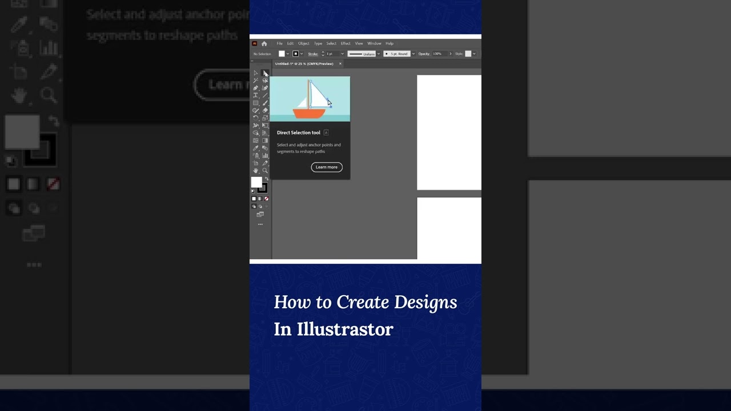The width and height of the screenshot is (731, 411).
Task: Set paint mode to None
Action: coord(266,199)
